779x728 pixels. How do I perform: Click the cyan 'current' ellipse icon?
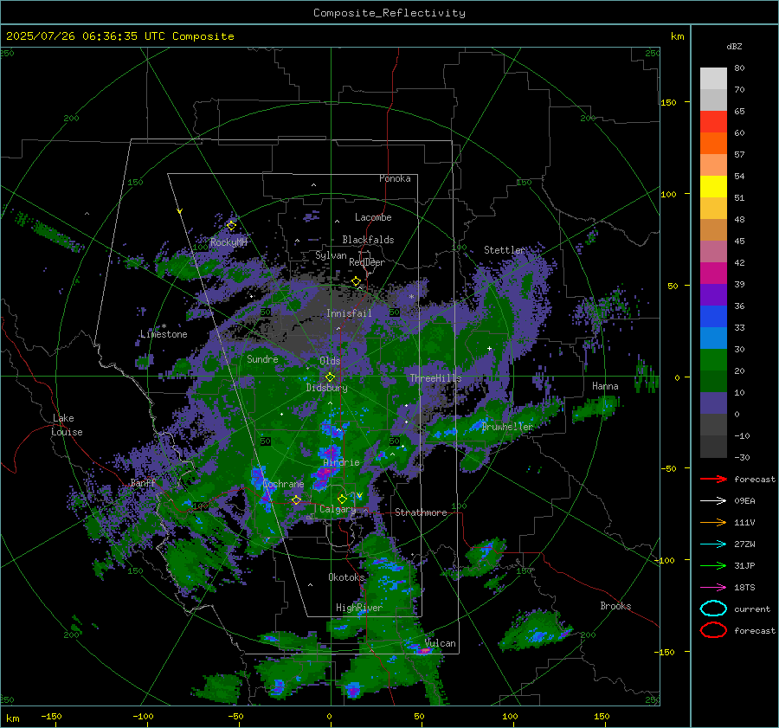tap(713, 609)
